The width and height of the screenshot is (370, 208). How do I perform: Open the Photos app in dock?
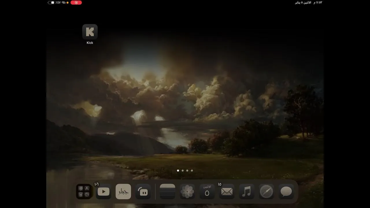pos(187,192)
